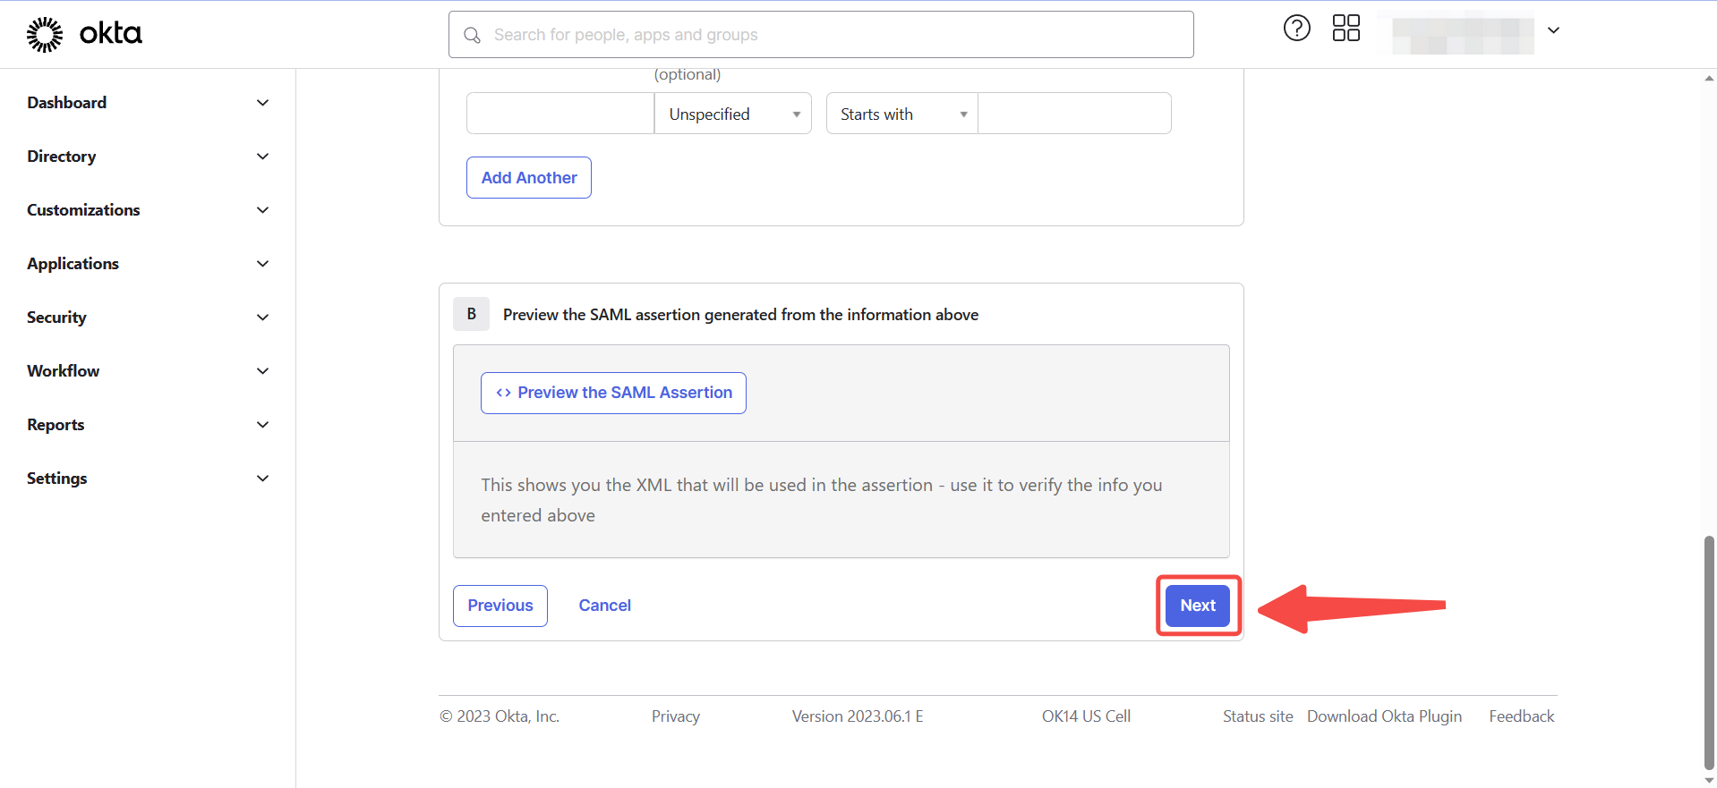Click the Previous button
Viewport: 1717px width, 788px height.
(500, 606)
